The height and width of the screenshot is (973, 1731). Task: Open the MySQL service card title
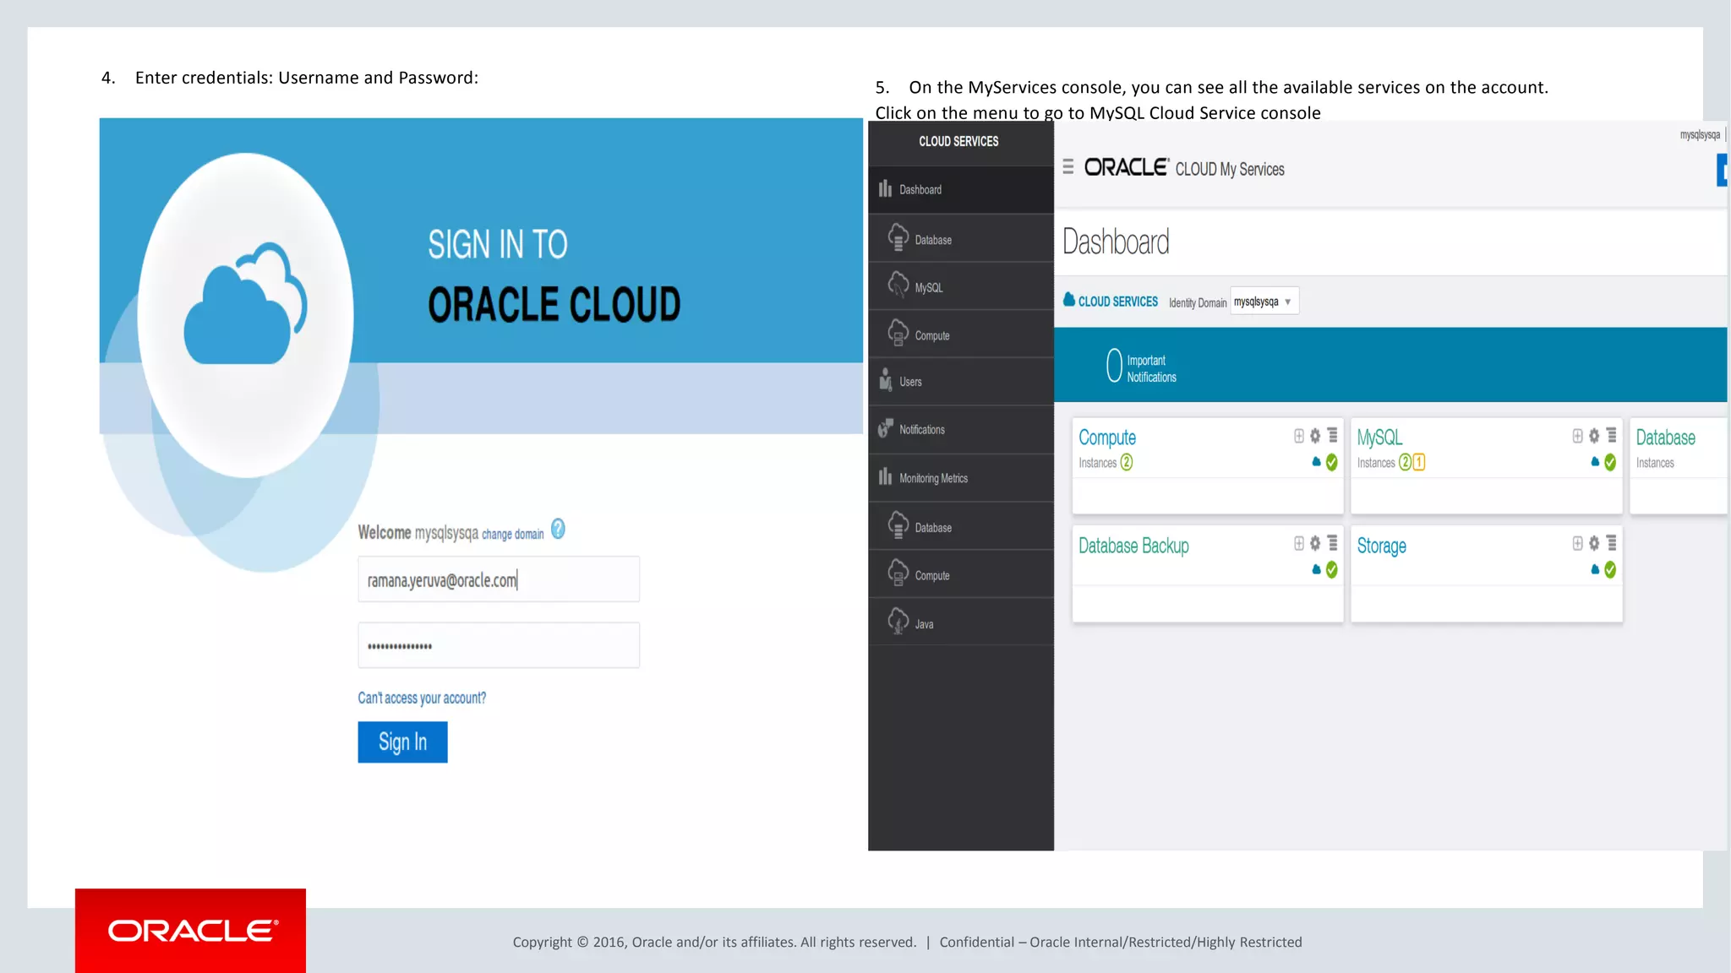[x=1379, y=438]
